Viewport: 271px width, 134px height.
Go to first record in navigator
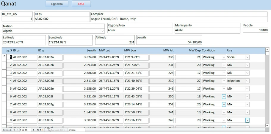click(14, 130)
